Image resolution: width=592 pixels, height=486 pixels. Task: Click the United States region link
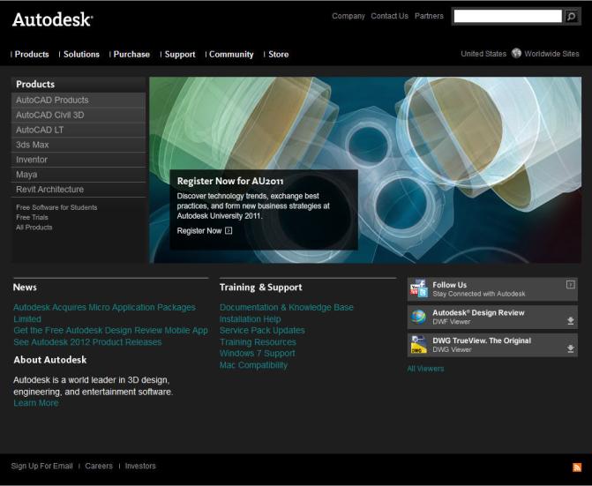pos(483,54)
